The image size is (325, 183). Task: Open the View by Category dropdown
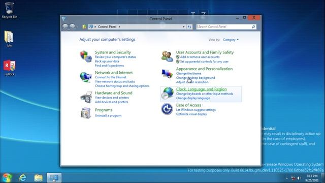click(x=231, y=40)
